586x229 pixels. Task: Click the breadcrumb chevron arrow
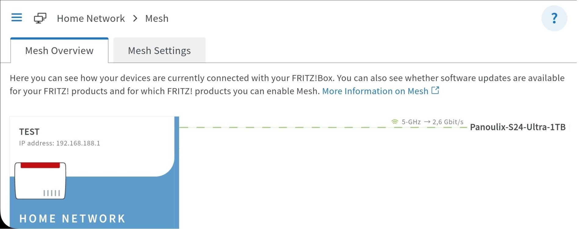[135, 19]
